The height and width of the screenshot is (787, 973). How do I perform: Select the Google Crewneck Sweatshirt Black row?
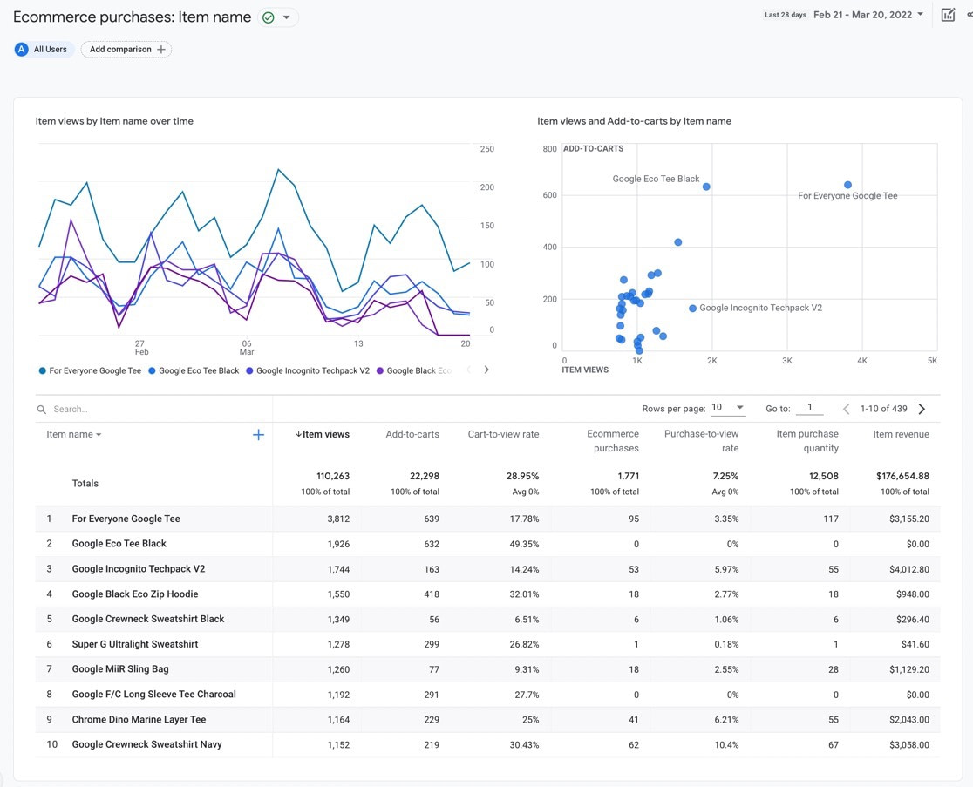[148, 619]
